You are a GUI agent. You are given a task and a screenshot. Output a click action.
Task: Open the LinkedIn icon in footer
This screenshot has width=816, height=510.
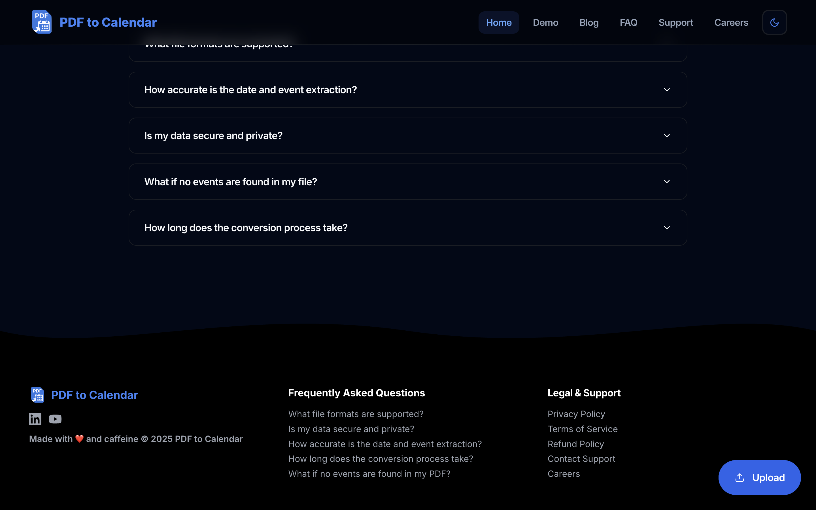(35, 419)
